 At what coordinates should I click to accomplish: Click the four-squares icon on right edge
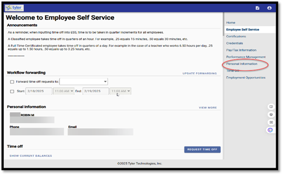click(x=271, y=122)
